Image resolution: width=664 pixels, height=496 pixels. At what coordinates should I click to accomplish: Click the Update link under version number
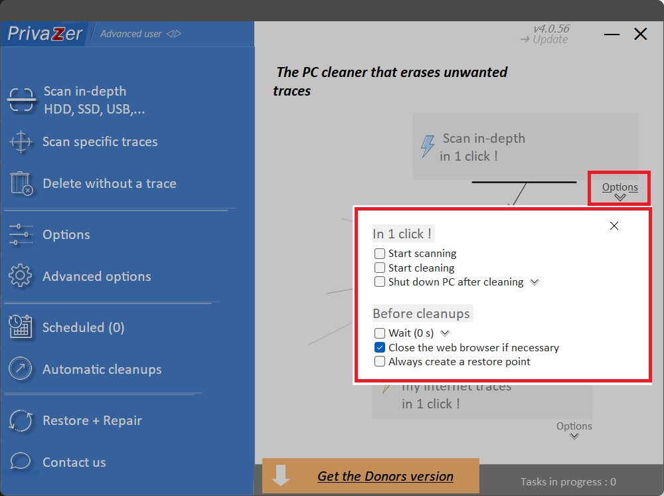(x=544, y=40)
